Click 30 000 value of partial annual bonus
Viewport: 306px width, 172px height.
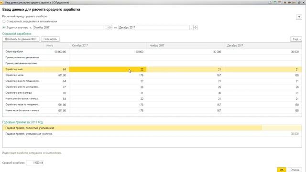295,134
